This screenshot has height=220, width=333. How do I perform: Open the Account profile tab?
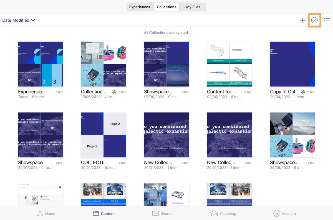pos(285,213)
